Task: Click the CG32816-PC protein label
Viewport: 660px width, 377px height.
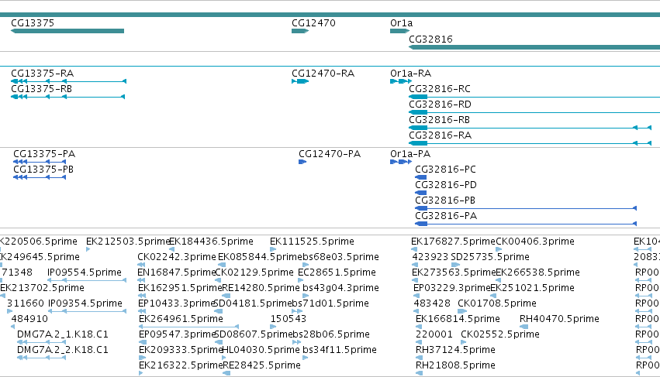Action: (445, 170)
